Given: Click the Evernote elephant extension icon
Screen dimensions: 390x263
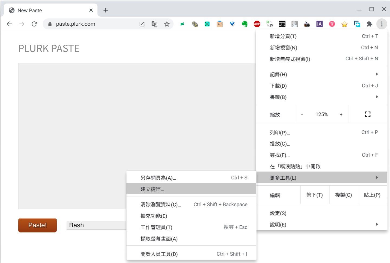Looking at the screenshot, I should tap(245, 24).
